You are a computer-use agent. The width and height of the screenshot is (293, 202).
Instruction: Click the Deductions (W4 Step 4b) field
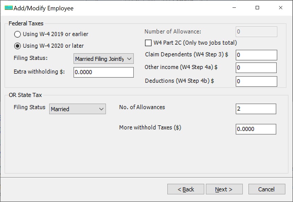click(255, 81)
